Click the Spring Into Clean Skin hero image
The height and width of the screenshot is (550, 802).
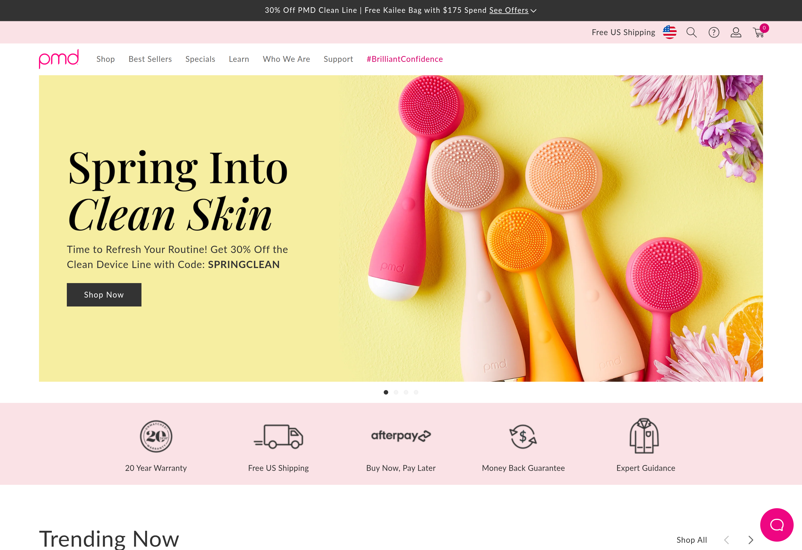(401, 228)
